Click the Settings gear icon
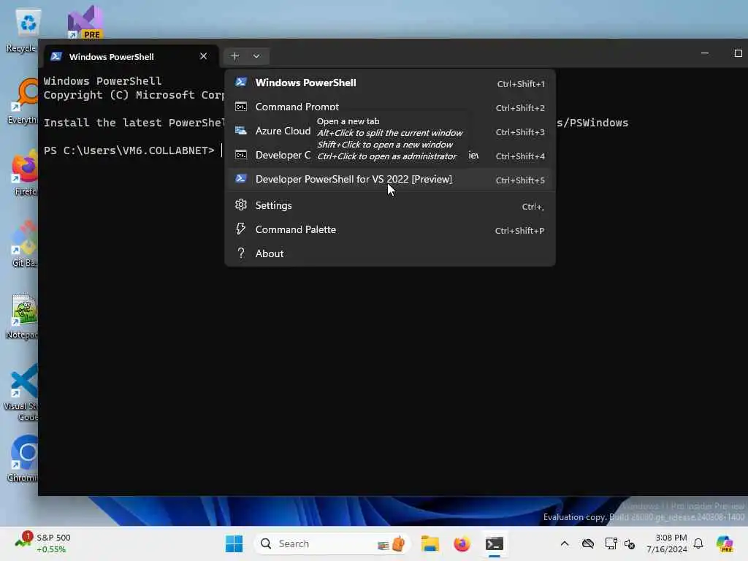748x561 pixels. 241,205
